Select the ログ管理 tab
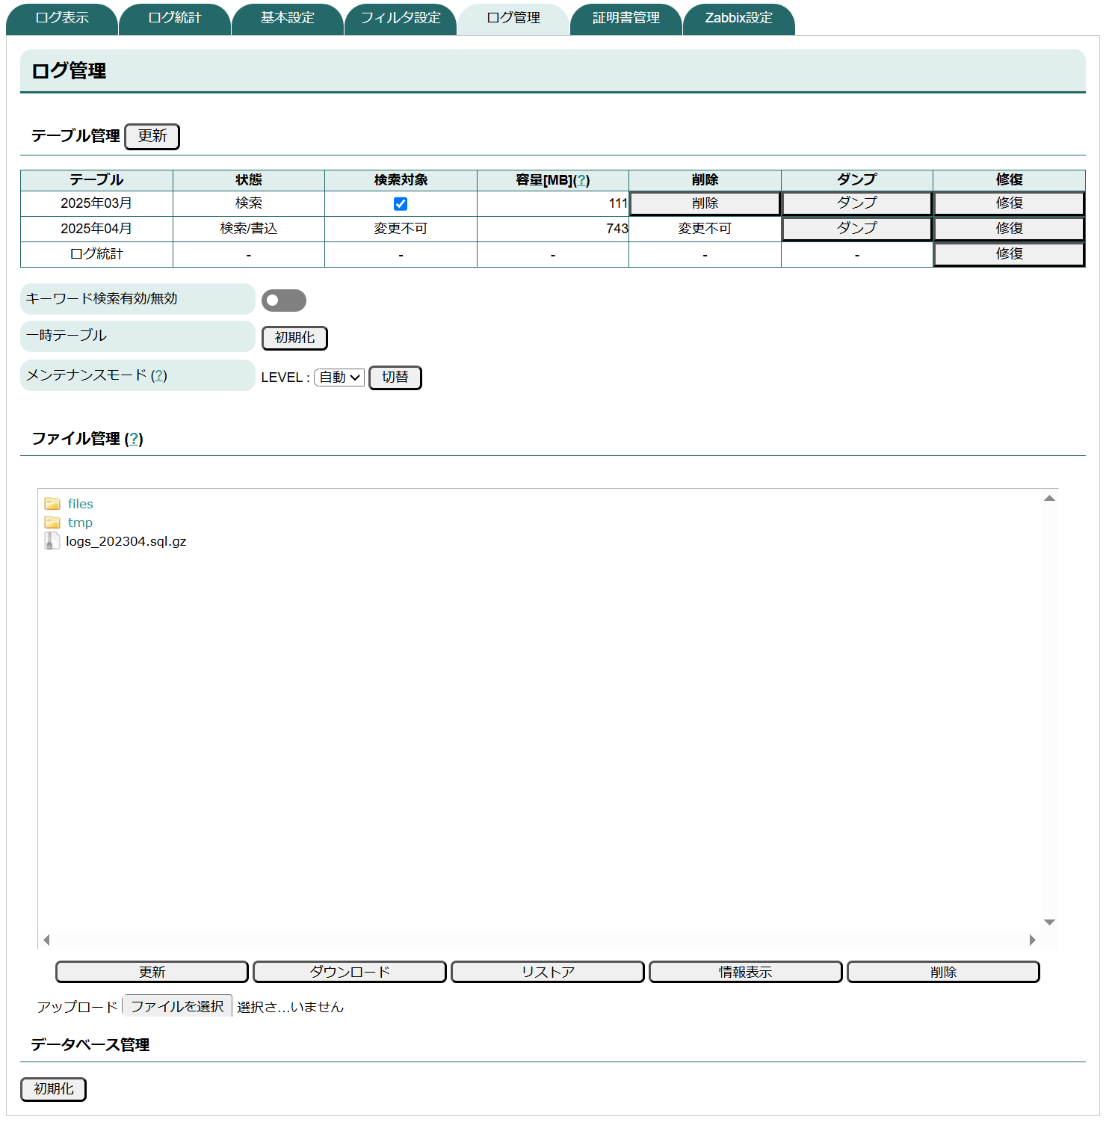 [513, 18]
